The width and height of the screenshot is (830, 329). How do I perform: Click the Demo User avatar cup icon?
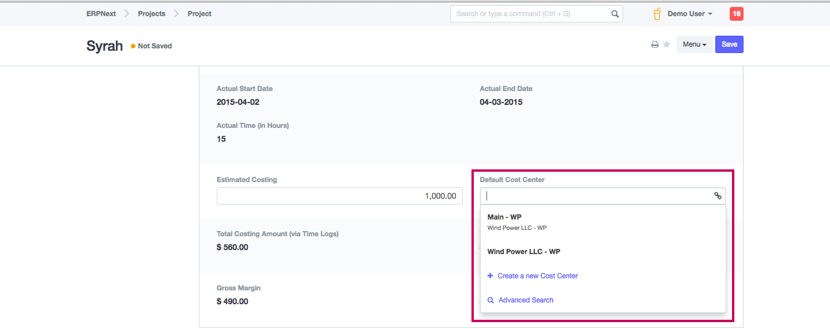pyautogui.click(x=657, y=14)
